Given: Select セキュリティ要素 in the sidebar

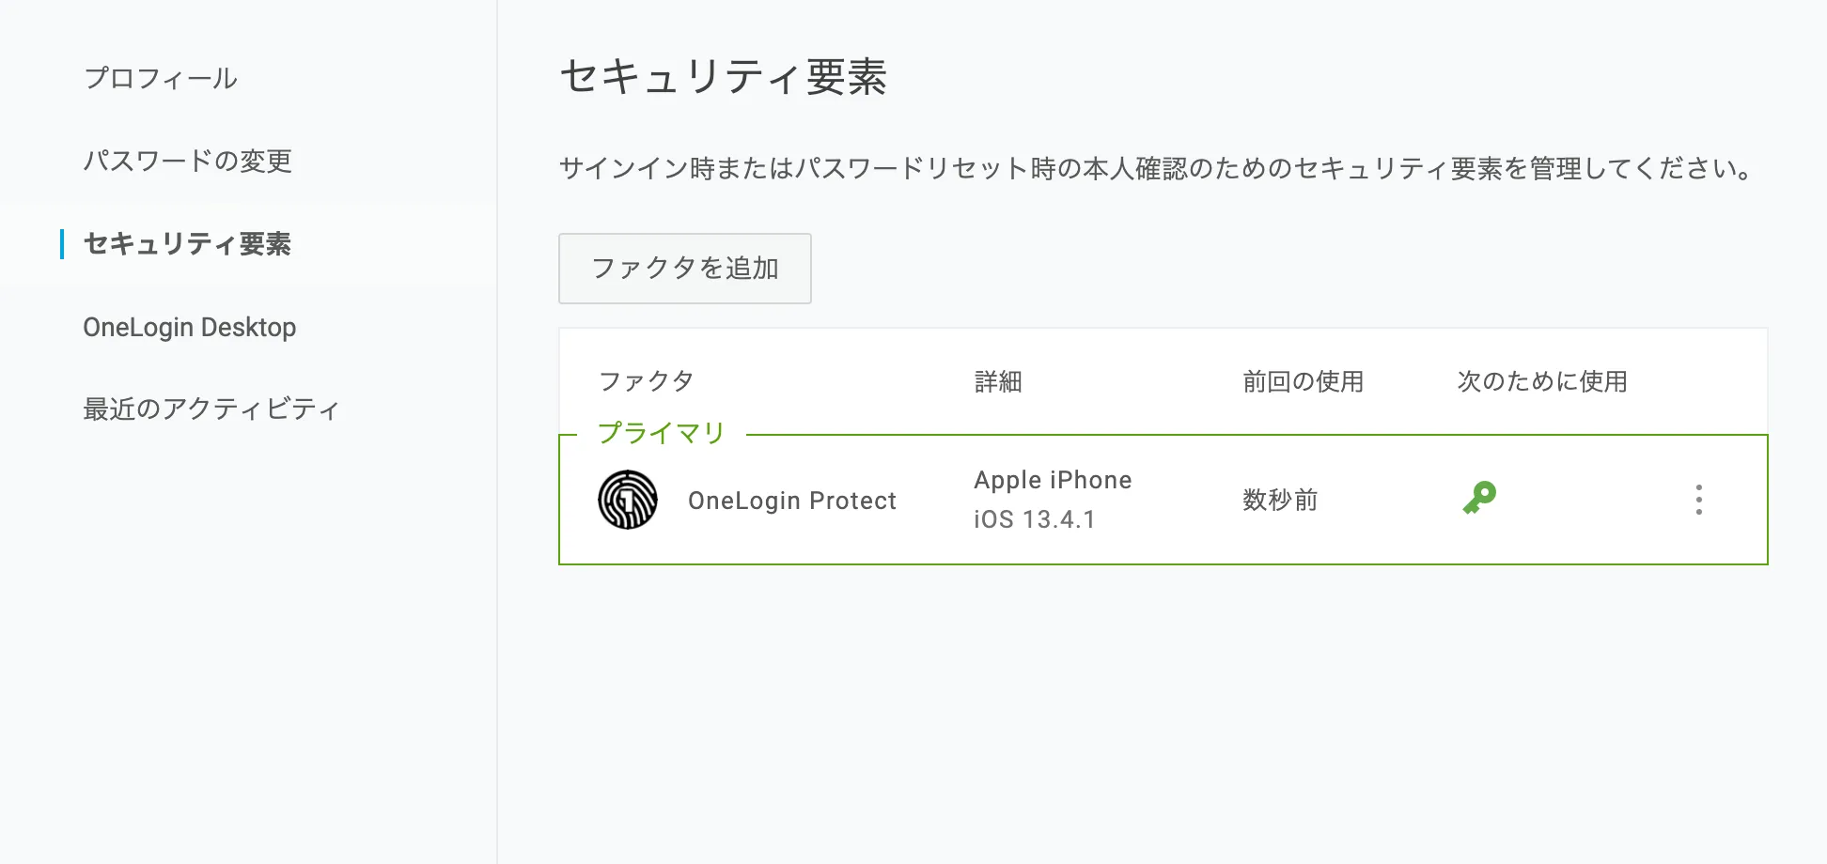Looking at the screenshot, I should pyautogui.click(x=187, y=244).
